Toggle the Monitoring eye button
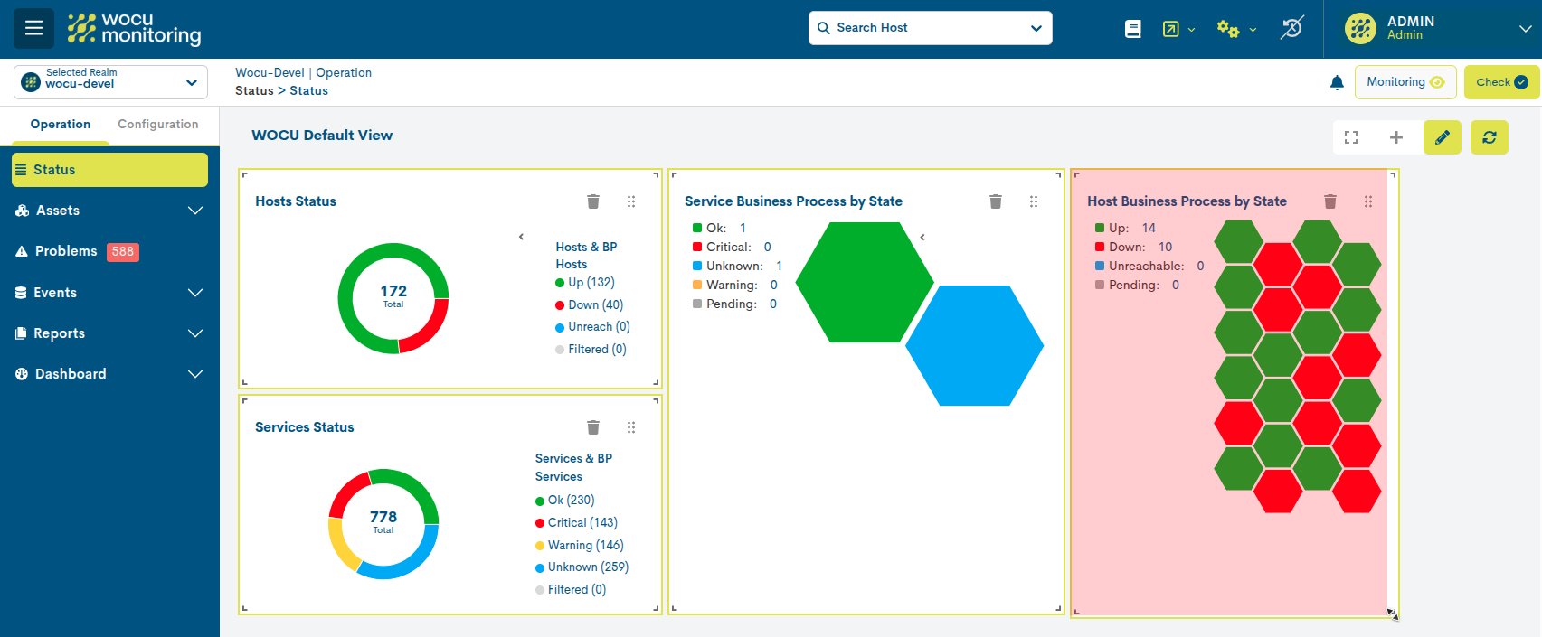This screenshot has width=1542, height=637. [x=1405, y=82]
